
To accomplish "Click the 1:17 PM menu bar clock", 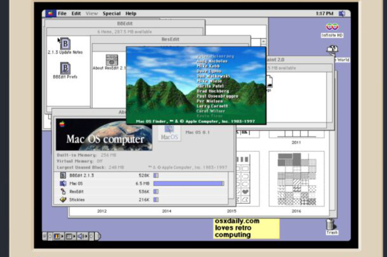I will tap(325, 14).
